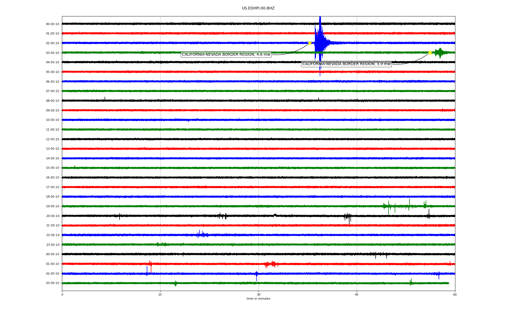This screenshot has height=323, width=517.
Task: Click the 3.9 mw California-Nevada annotation label
Action: [x=346, y=64]
